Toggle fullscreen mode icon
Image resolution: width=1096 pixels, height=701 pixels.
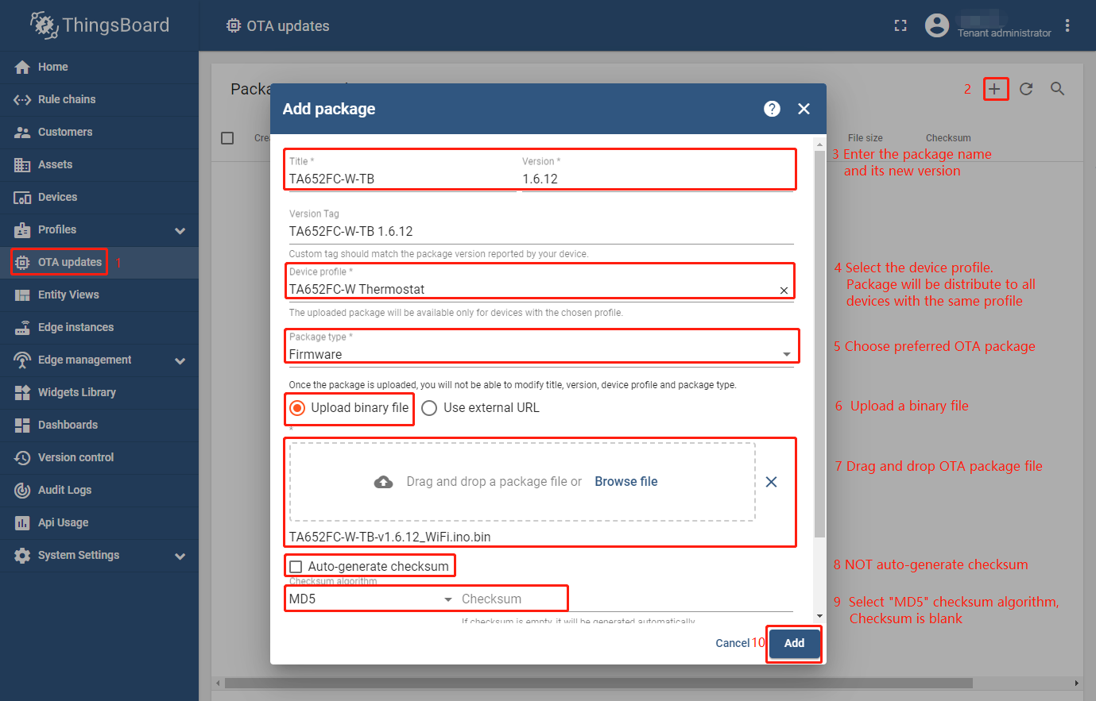coord(900,25)
